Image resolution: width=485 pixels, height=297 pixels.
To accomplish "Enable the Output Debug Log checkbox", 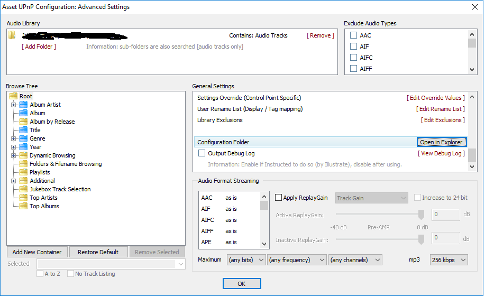I will tap(202, 153).
